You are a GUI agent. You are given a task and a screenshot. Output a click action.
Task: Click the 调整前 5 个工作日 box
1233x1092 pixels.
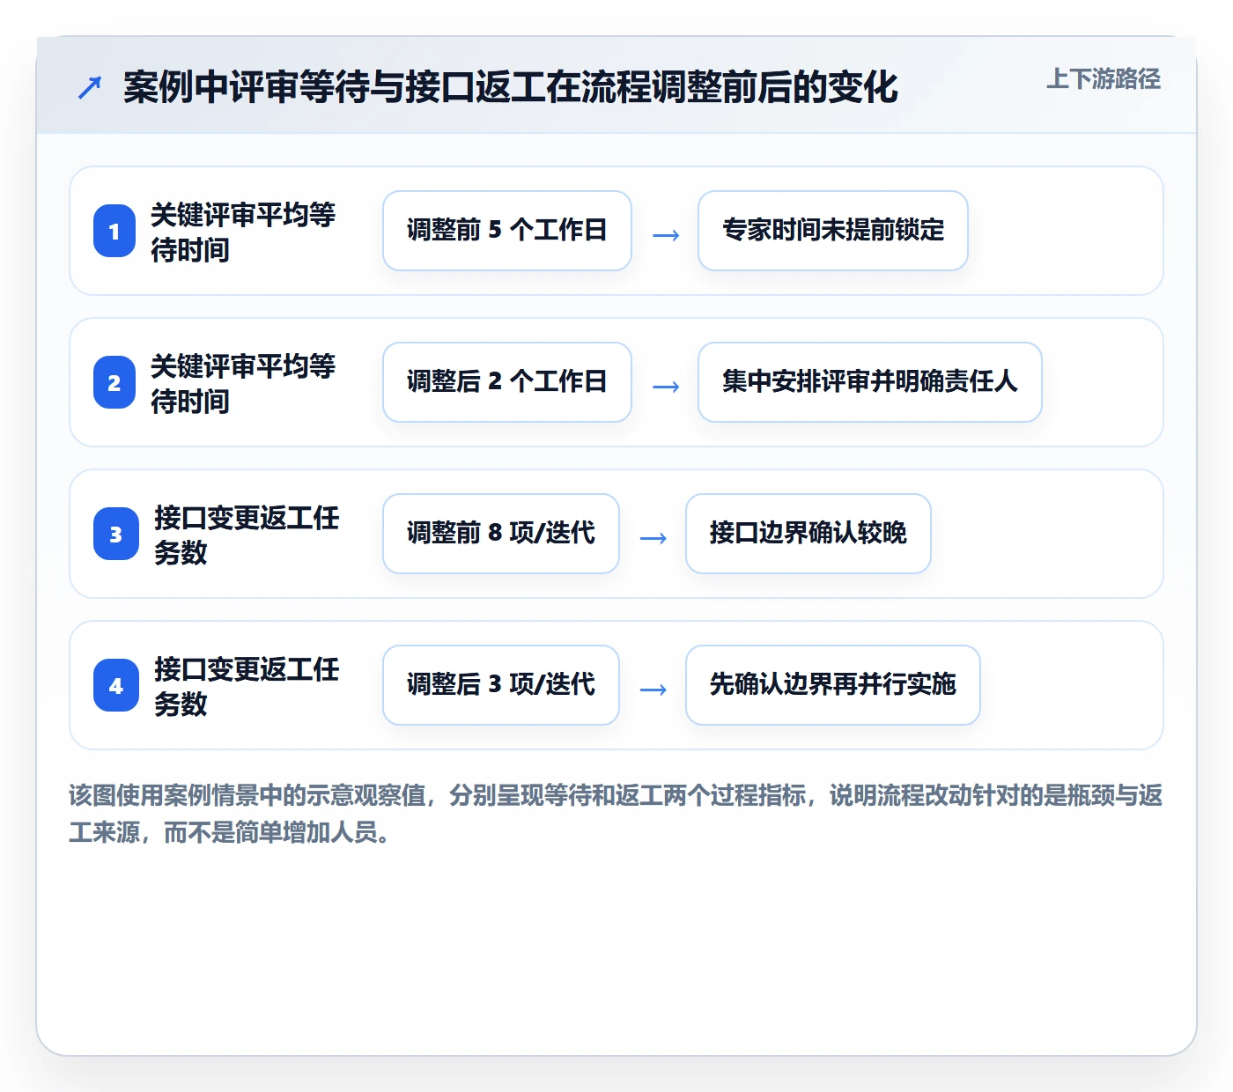(507, 231)
